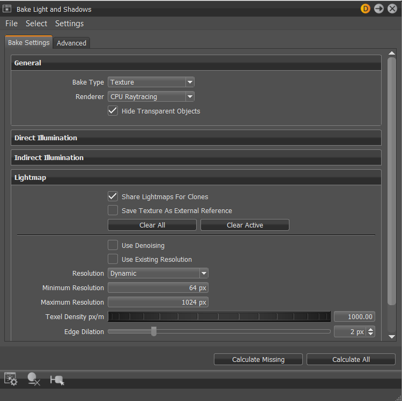Screen dimensions: 402x401
Task: Enable Save Texture As External Reference
Action: point(113,210)
